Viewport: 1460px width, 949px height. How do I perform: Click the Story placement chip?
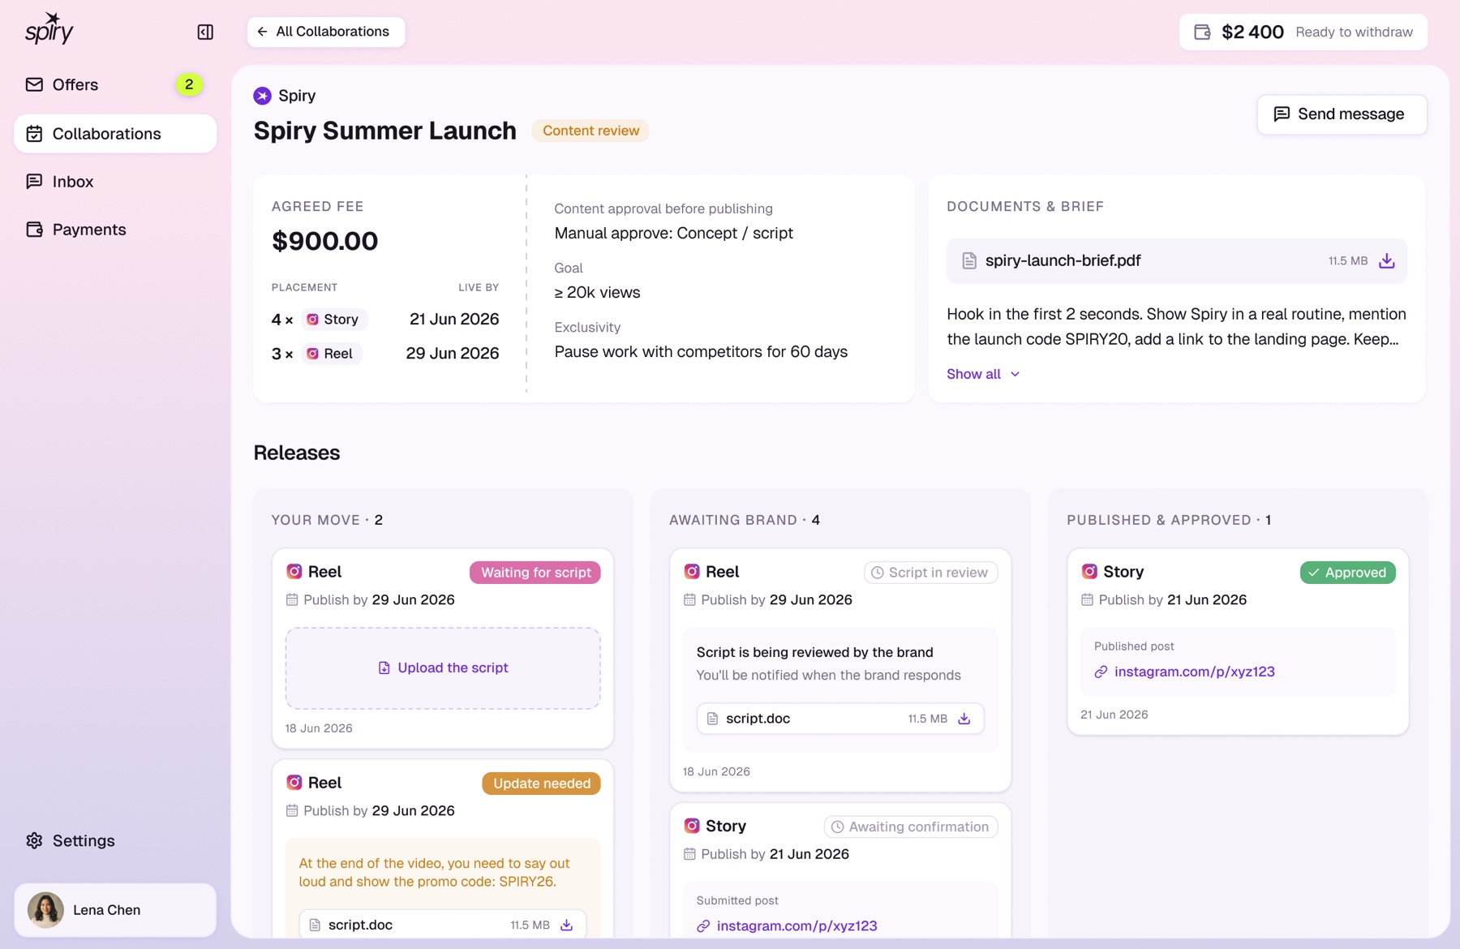tap(334, 320)
